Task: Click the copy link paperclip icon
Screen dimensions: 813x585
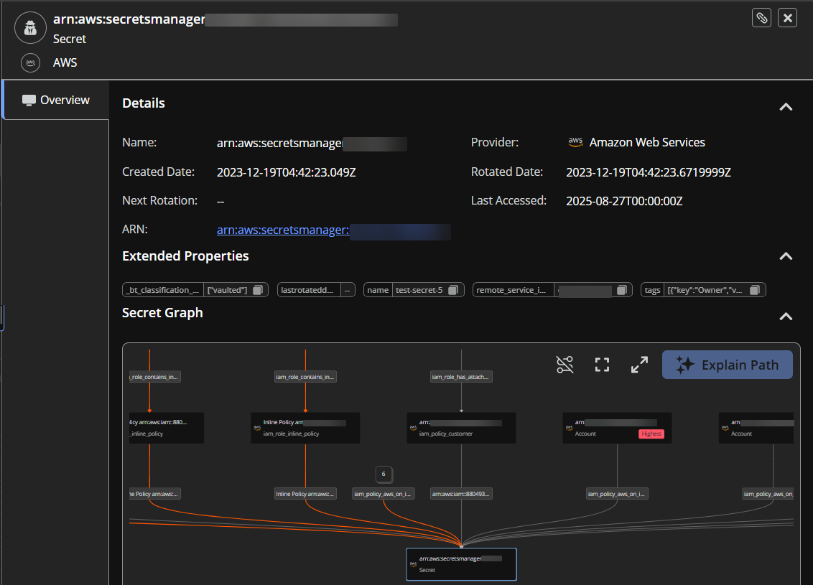Action: pos(761,18)
